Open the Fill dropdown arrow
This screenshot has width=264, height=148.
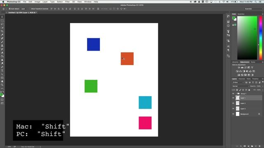click(263, 90)
